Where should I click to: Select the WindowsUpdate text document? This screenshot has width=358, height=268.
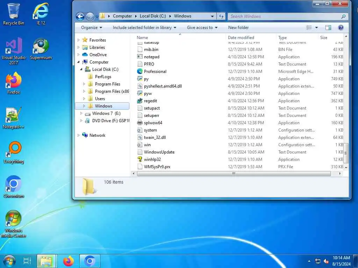click(x=159, y=152)
